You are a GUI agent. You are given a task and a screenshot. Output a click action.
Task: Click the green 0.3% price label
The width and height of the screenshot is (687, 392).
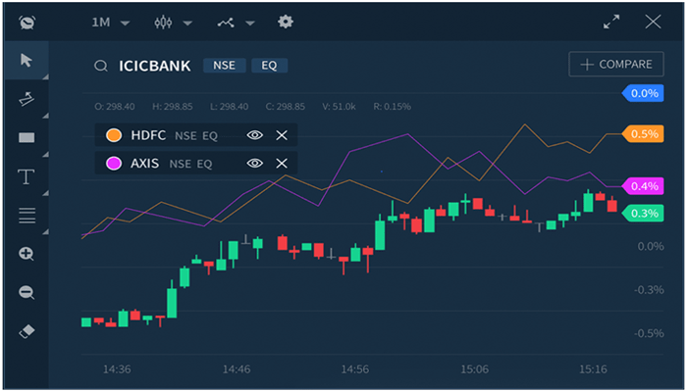point(643,214)
